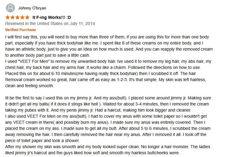The width and height of the screenshot is (225, 157).
Task: Click the fourth orange rating star
Action: point(22,17)
